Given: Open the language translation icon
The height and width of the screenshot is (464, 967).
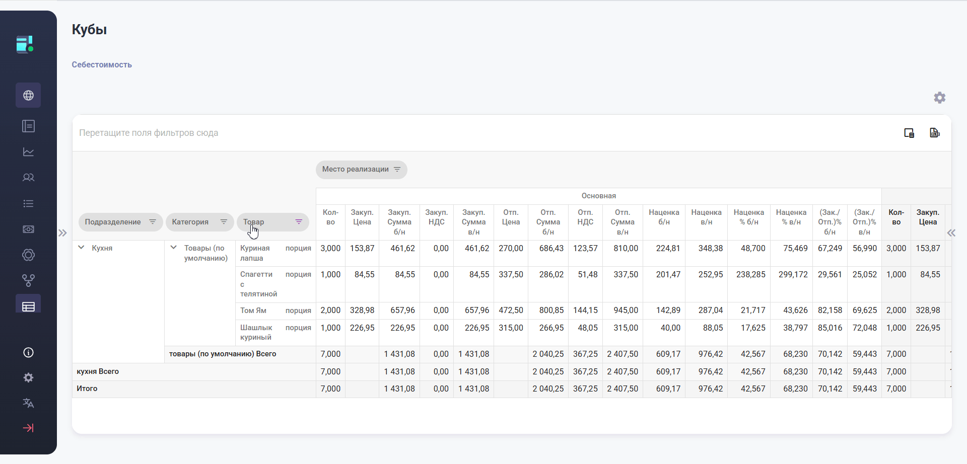Looking at the screenshot, I should click(x=28, y=403).
